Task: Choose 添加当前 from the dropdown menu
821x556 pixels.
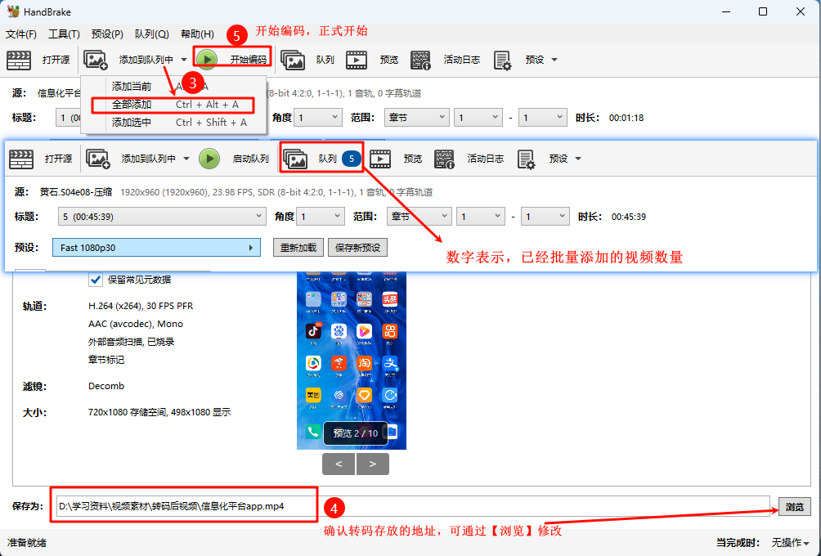Action: (x=173, y=87)
